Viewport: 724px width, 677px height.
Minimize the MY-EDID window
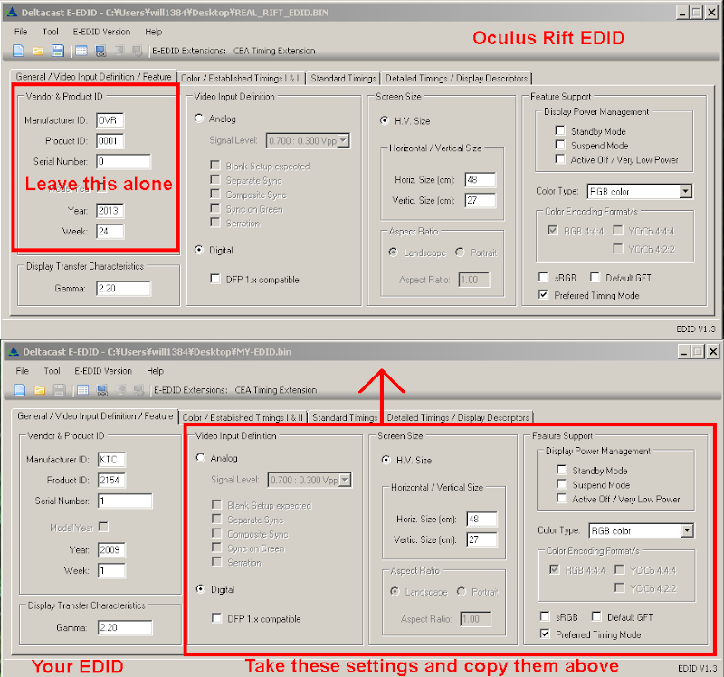684,352
